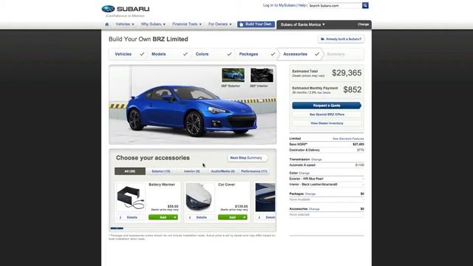The image size is (473, 266).
Task: Filter accessories by Audio/Media
Action: click(223, 171)
